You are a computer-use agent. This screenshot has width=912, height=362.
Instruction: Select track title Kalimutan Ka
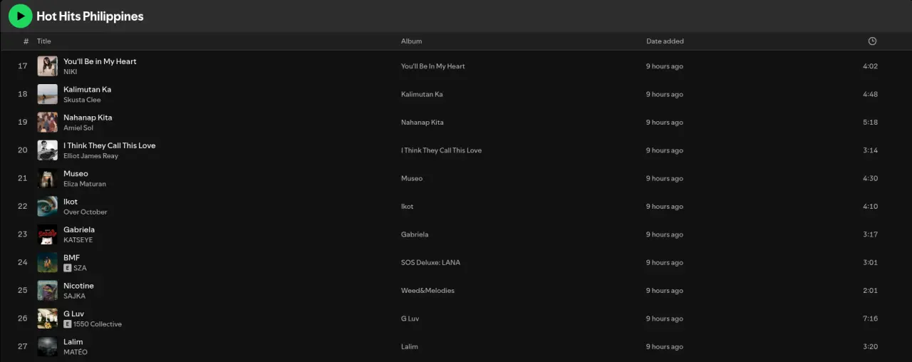(x=87, y=89)
